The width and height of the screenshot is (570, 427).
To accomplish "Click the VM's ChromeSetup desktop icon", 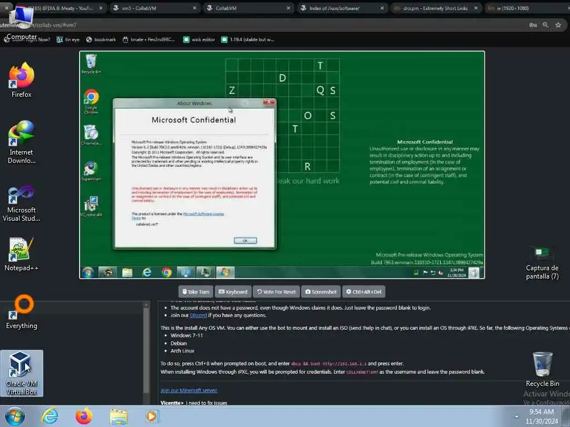I will point(91,135).
